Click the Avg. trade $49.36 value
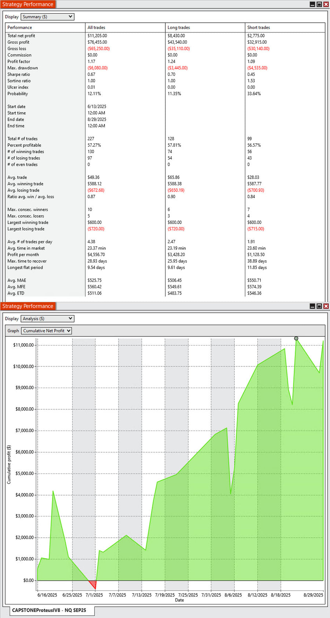 (93, 178)
